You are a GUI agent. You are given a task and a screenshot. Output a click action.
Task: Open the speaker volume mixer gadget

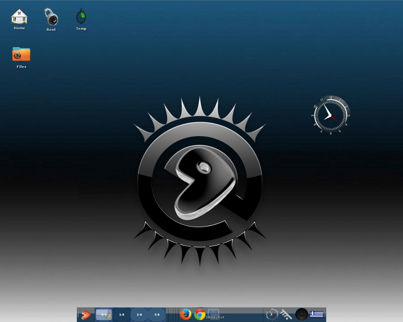tap(302, 314)
